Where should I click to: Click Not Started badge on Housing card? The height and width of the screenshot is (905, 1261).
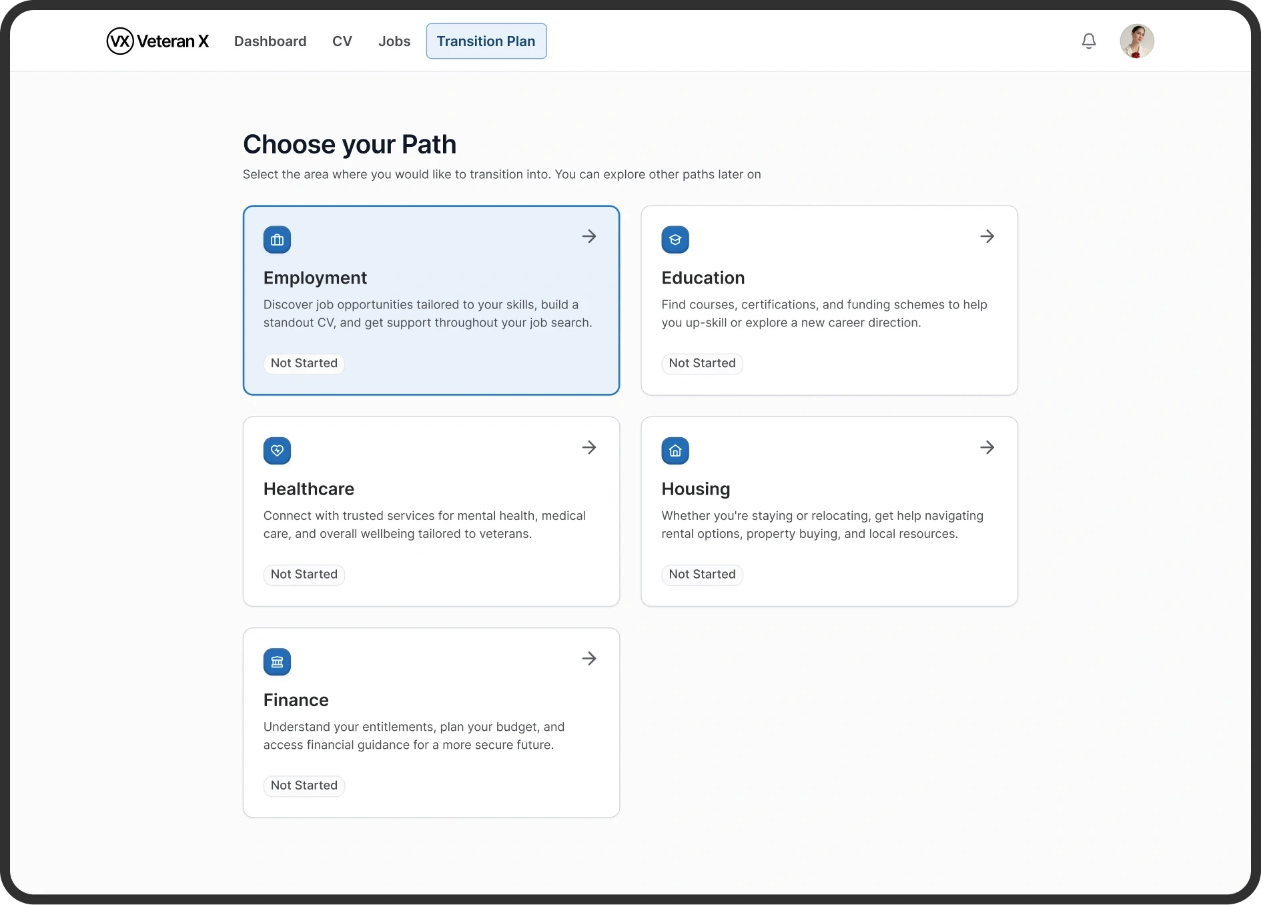(702, 574)
